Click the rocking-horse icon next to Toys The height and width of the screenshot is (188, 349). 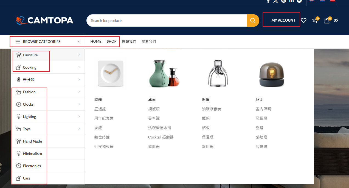click(x=19, y=129)
